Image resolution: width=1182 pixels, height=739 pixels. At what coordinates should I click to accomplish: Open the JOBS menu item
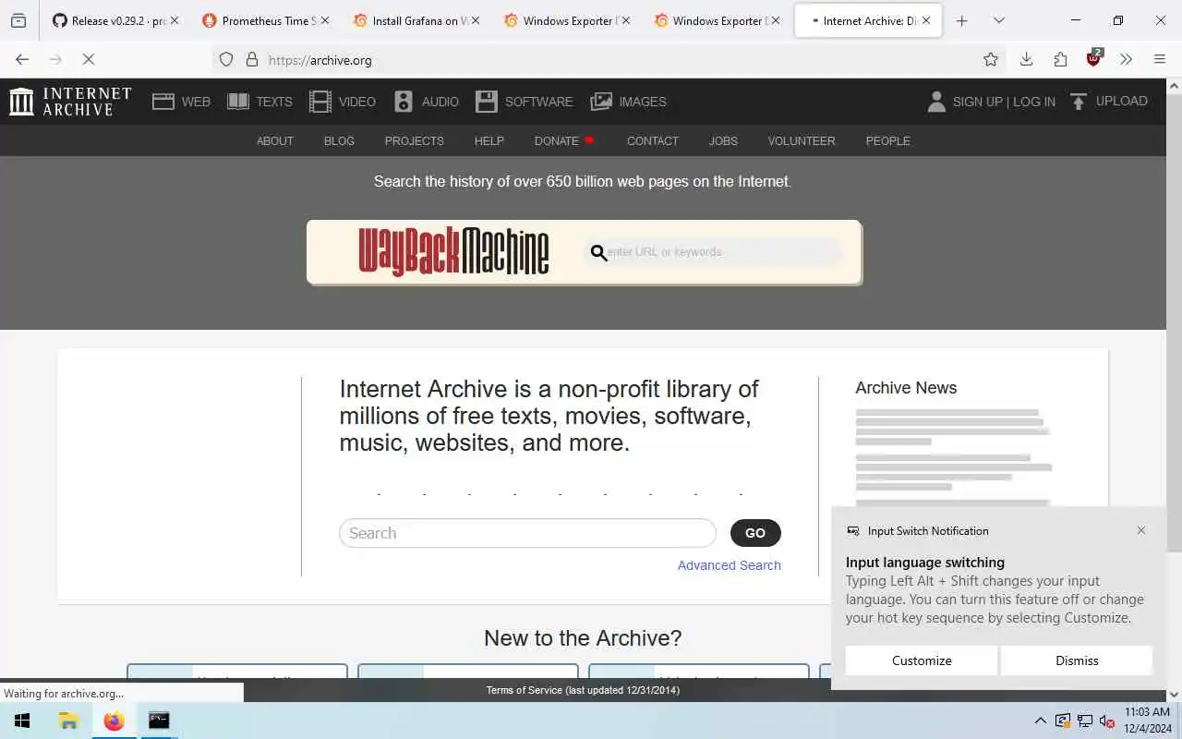tap(723, 140)
